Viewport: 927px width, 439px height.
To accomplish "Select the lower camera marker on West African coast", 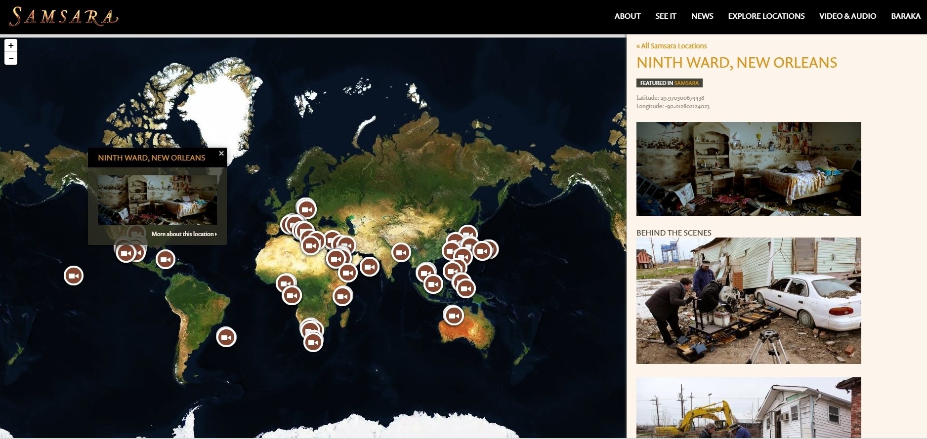I will [x=292, y=295].
